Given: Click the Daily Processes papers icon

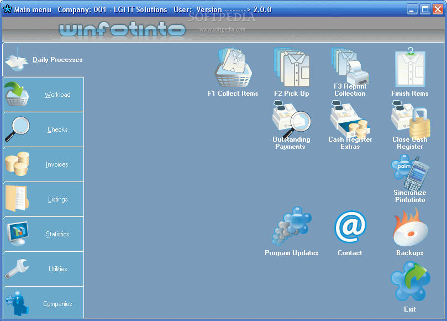Looking at the screenshot, I should [x=17, y=59].
